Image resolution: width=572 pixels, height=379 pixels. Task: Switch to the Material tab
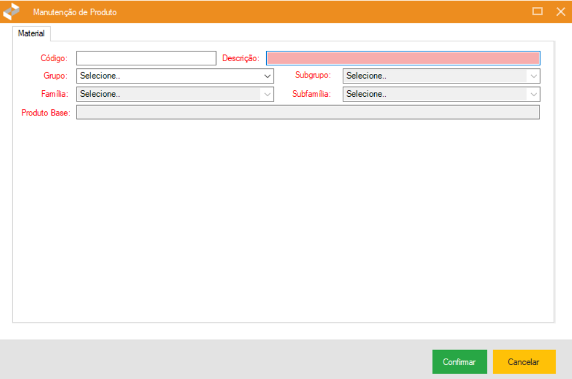[x=32, y=34]
